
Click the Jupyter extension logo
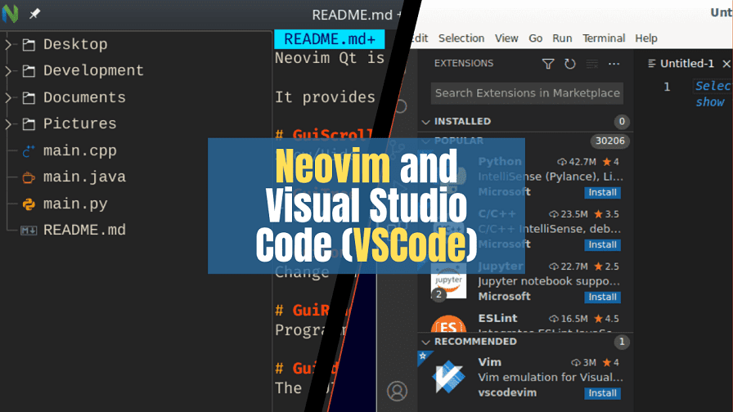448,280
